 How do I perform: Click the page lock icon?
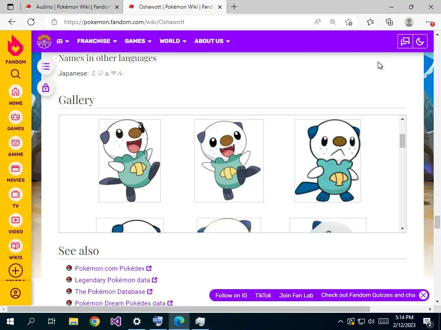46,88
